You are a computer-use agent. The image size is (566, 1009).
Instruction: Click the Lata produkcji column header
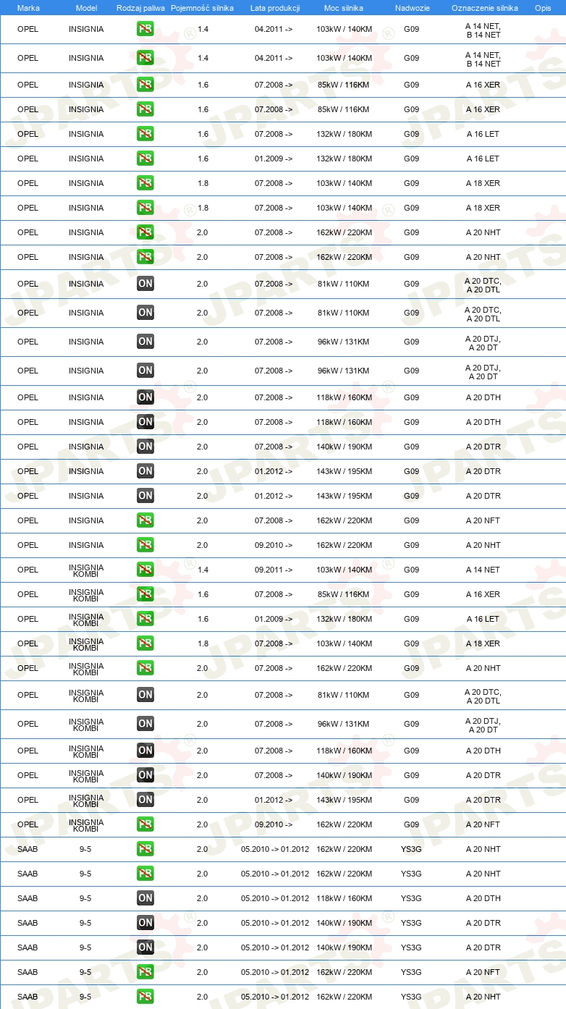[x=275, y=8]
